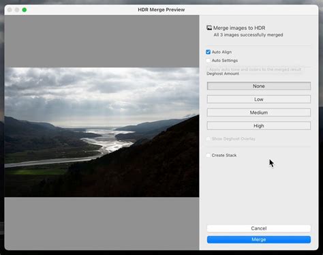Click the Merge images to HDR picture icon
Viewport: 323px width, 255px height.
pos(209,28)
